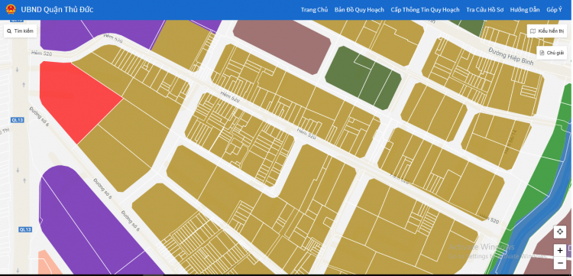The width and height of the screenshot is (573, 276).
Task: Select the dark green land parcel
Action: click(363, 77)
